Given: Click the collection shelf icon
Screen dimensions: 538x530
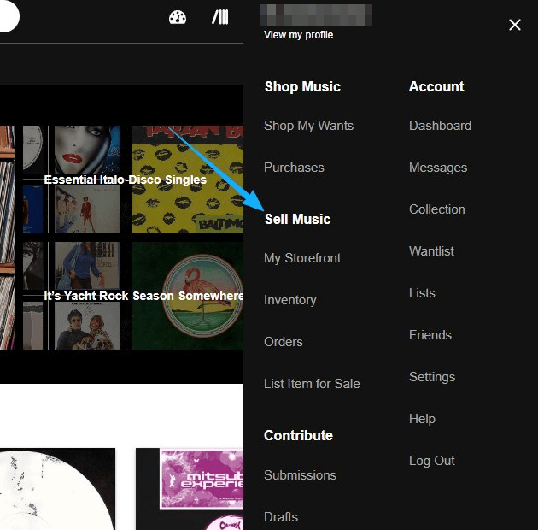Looking at the screenshot, I should (x=220, y=17).
